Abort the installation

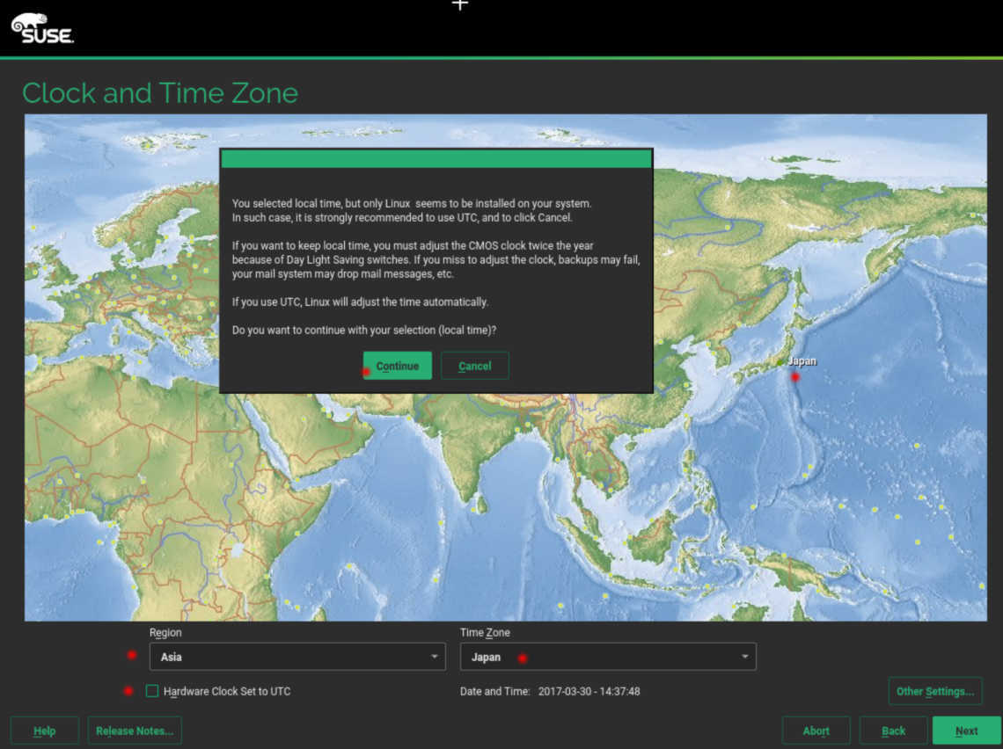point(816,731)
